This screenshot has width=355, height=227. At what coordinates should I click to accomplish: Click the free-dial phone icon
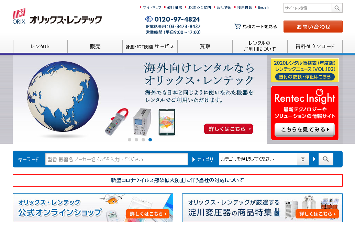(x=149, y=19)
